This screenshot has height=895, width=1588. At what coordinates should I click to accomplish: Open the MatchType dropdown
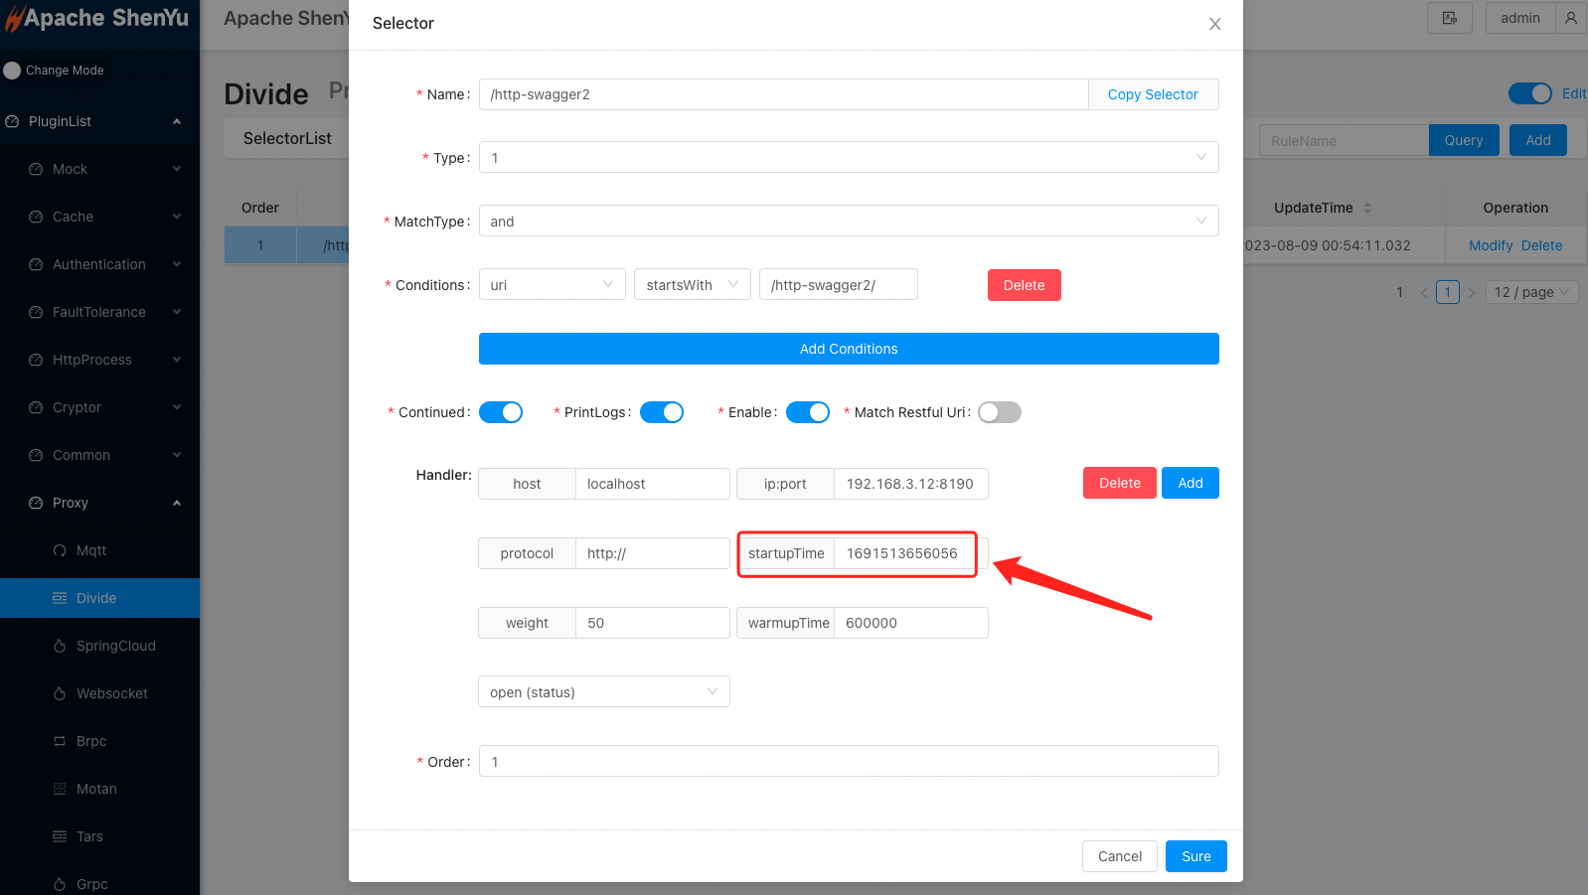(x=849, y=221)
